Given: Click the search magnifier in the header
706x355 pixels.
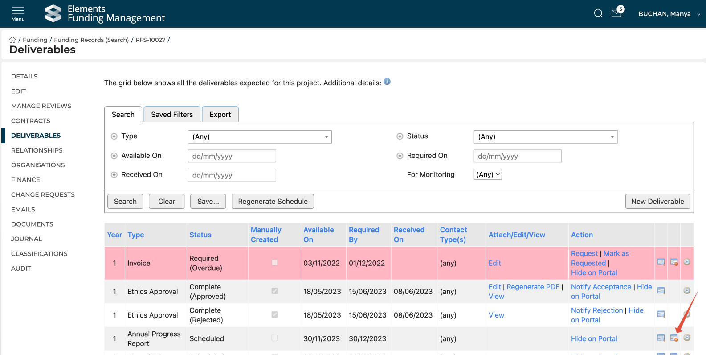Looking at the screenshot, I should click(x=598, y=13).
